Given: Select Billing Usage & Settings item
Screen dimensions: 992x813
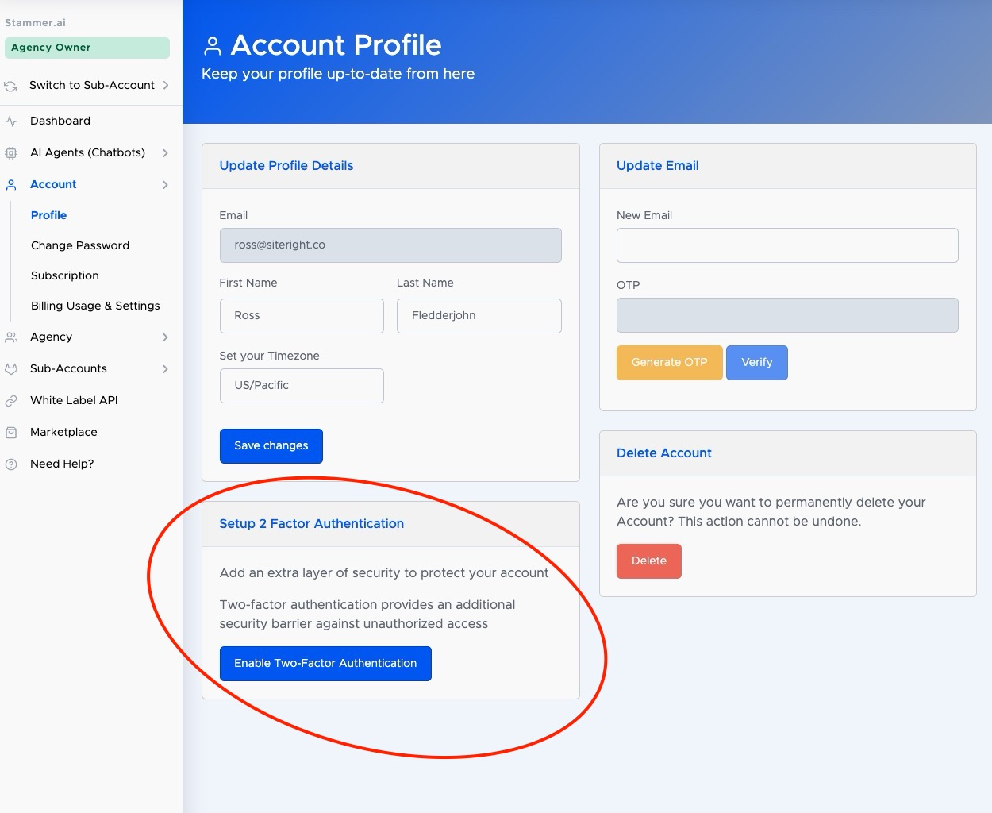Looking at the screenshot, I should [95, 306].
